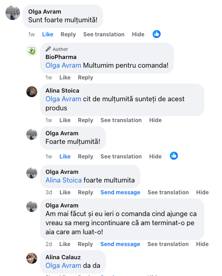Click the like reaction icon beside 'Foarte mulțumită!' comment
Screen dimensions: 222x276
174,156
